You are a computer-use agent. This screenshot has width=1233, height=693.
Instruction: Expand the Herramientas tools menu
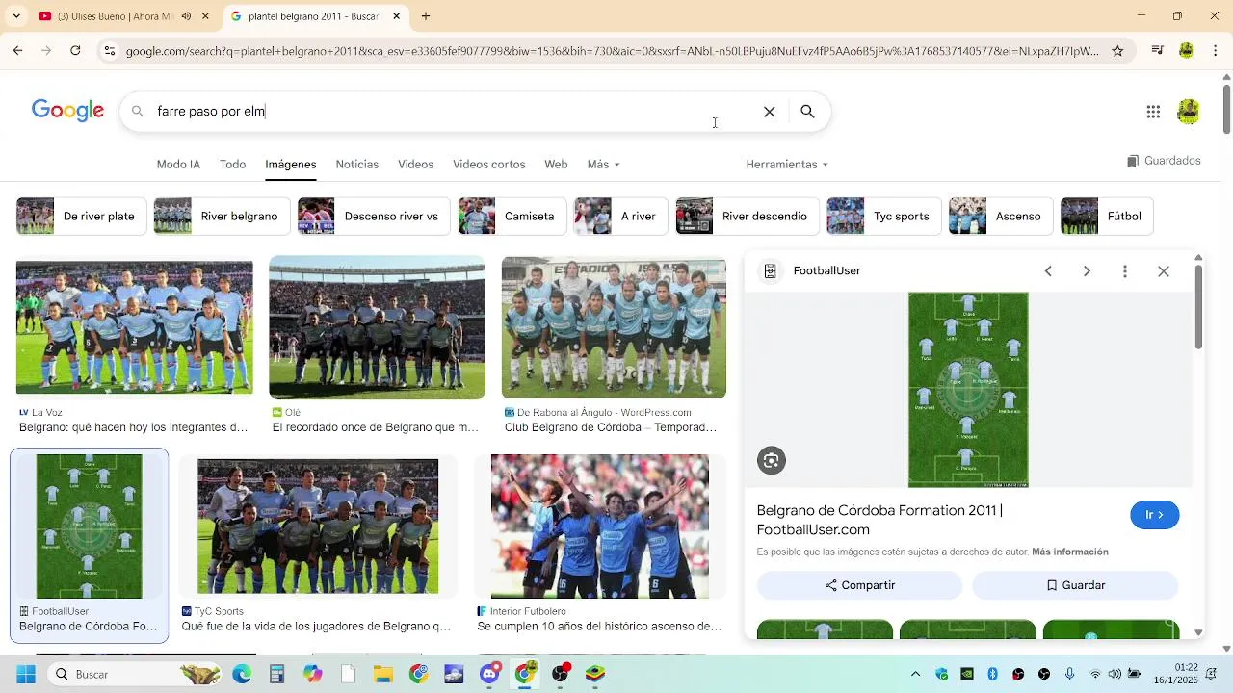pos(787,165)
